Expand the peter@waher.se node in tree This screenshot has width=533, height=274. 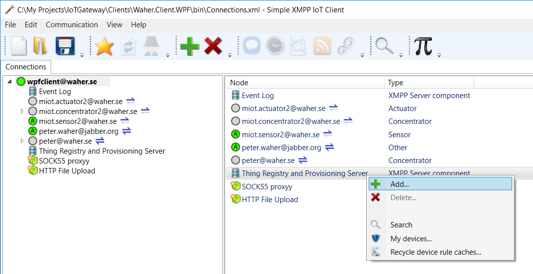point(22,141)
